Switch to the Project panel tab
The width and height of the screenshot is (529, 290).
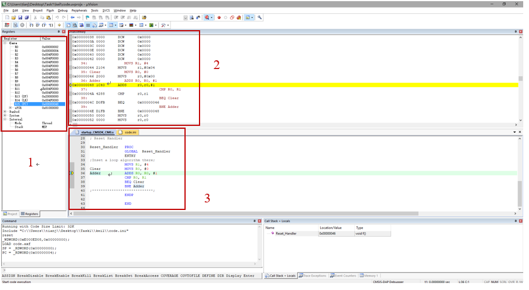(x=10, y=214)
